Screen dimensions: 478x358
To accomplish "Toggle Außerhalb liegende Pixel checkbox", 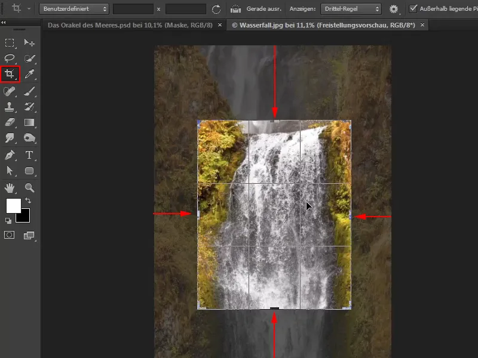I will pyautogui.click(x=413, y=8).
